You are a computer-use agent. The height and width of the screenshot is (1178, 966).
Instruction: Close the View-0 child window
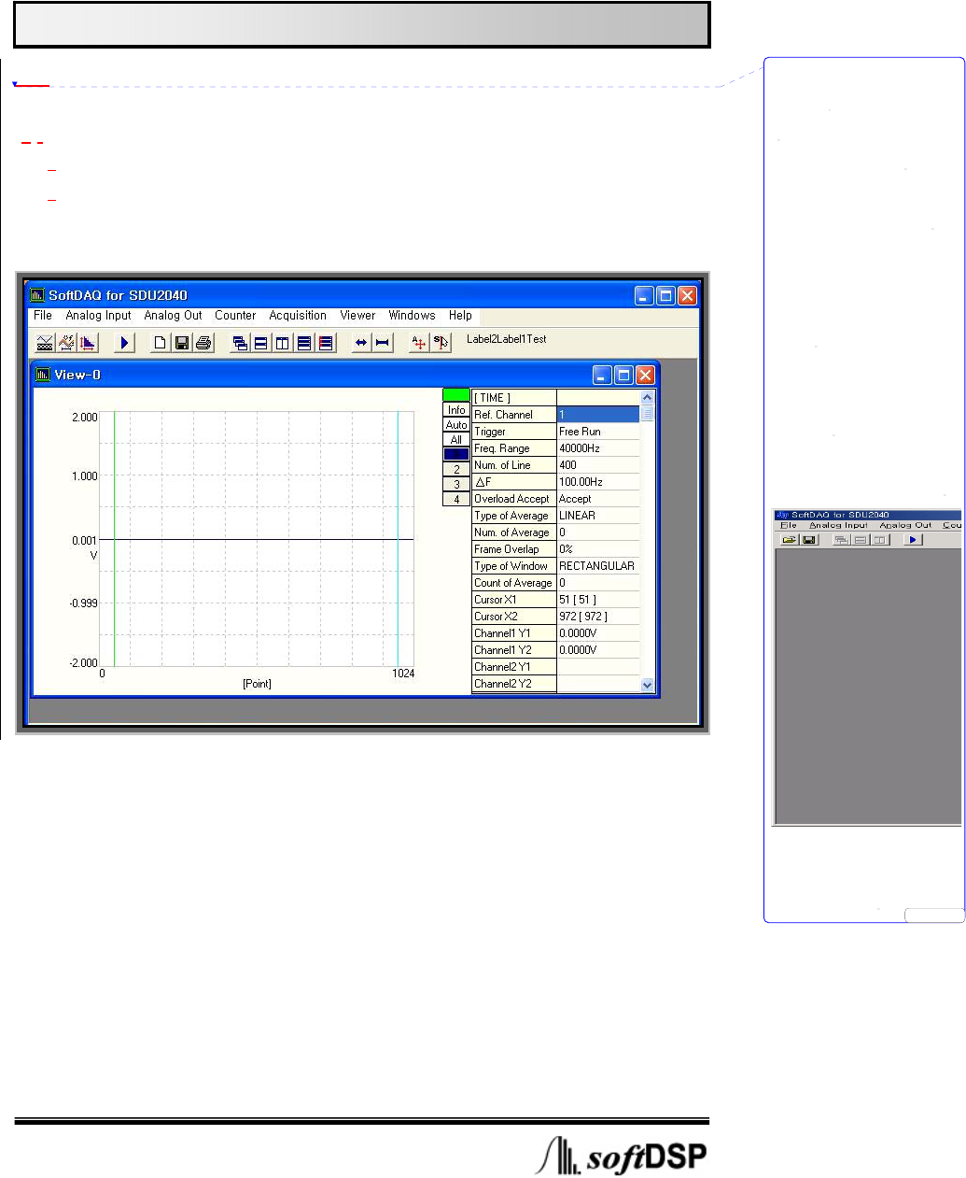pyautogui.click(x=645, y=375)
